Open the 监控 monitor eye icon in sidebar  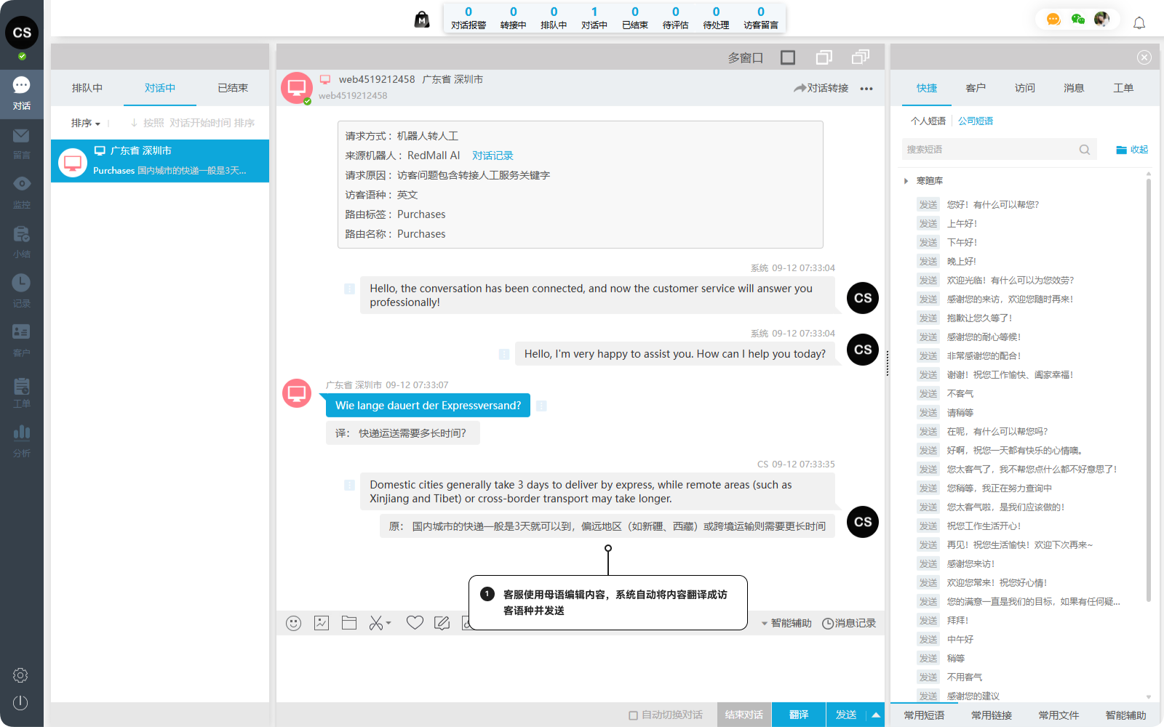pyautogui.click(x=21, y=190)
